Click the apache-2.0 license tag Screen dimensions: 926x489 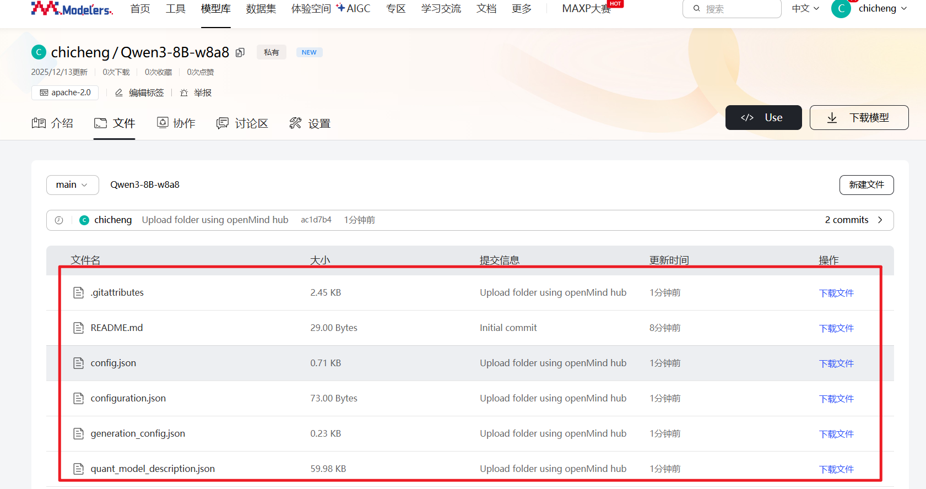tap(65, 93)
